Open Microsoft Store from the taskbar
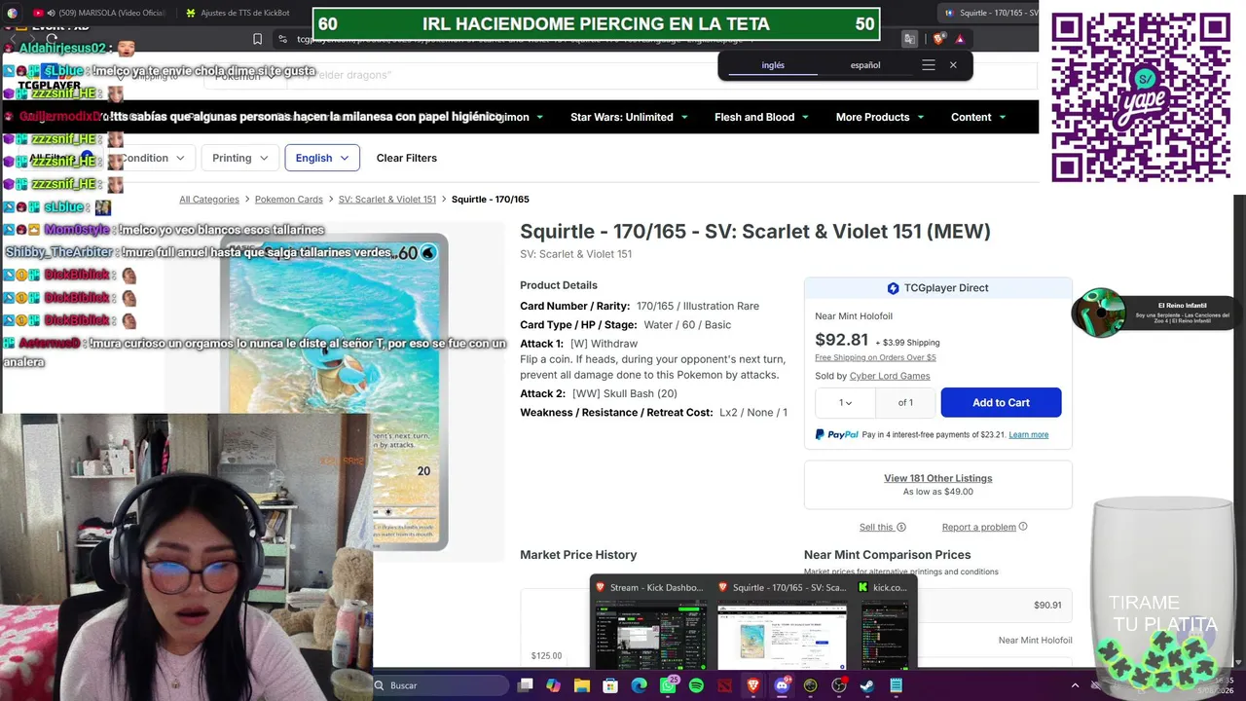This screenshot has height=701, width=1246. click(x=610, y=685)
